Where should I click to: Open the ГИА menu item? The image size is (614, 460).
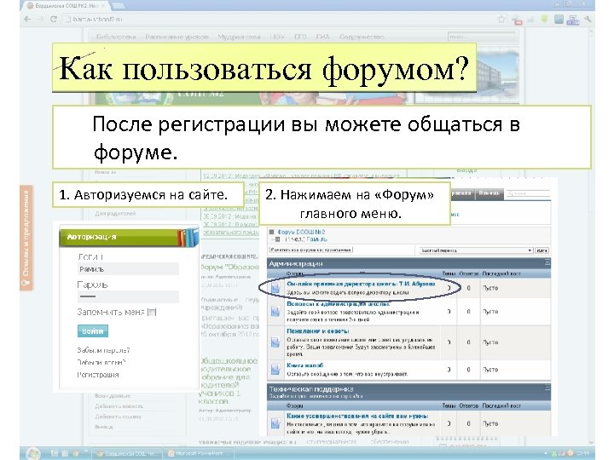(322, 37)
